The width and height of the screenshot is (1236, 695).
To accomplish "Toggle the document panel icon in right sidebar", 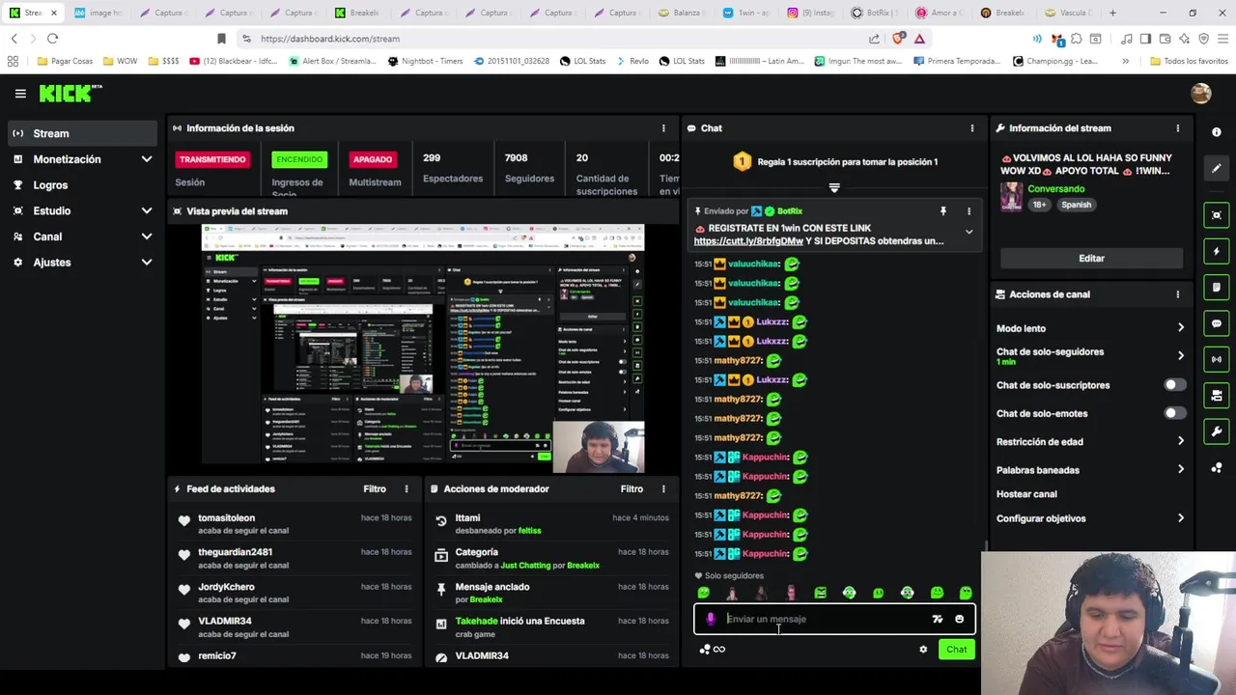I will 1217,288.
